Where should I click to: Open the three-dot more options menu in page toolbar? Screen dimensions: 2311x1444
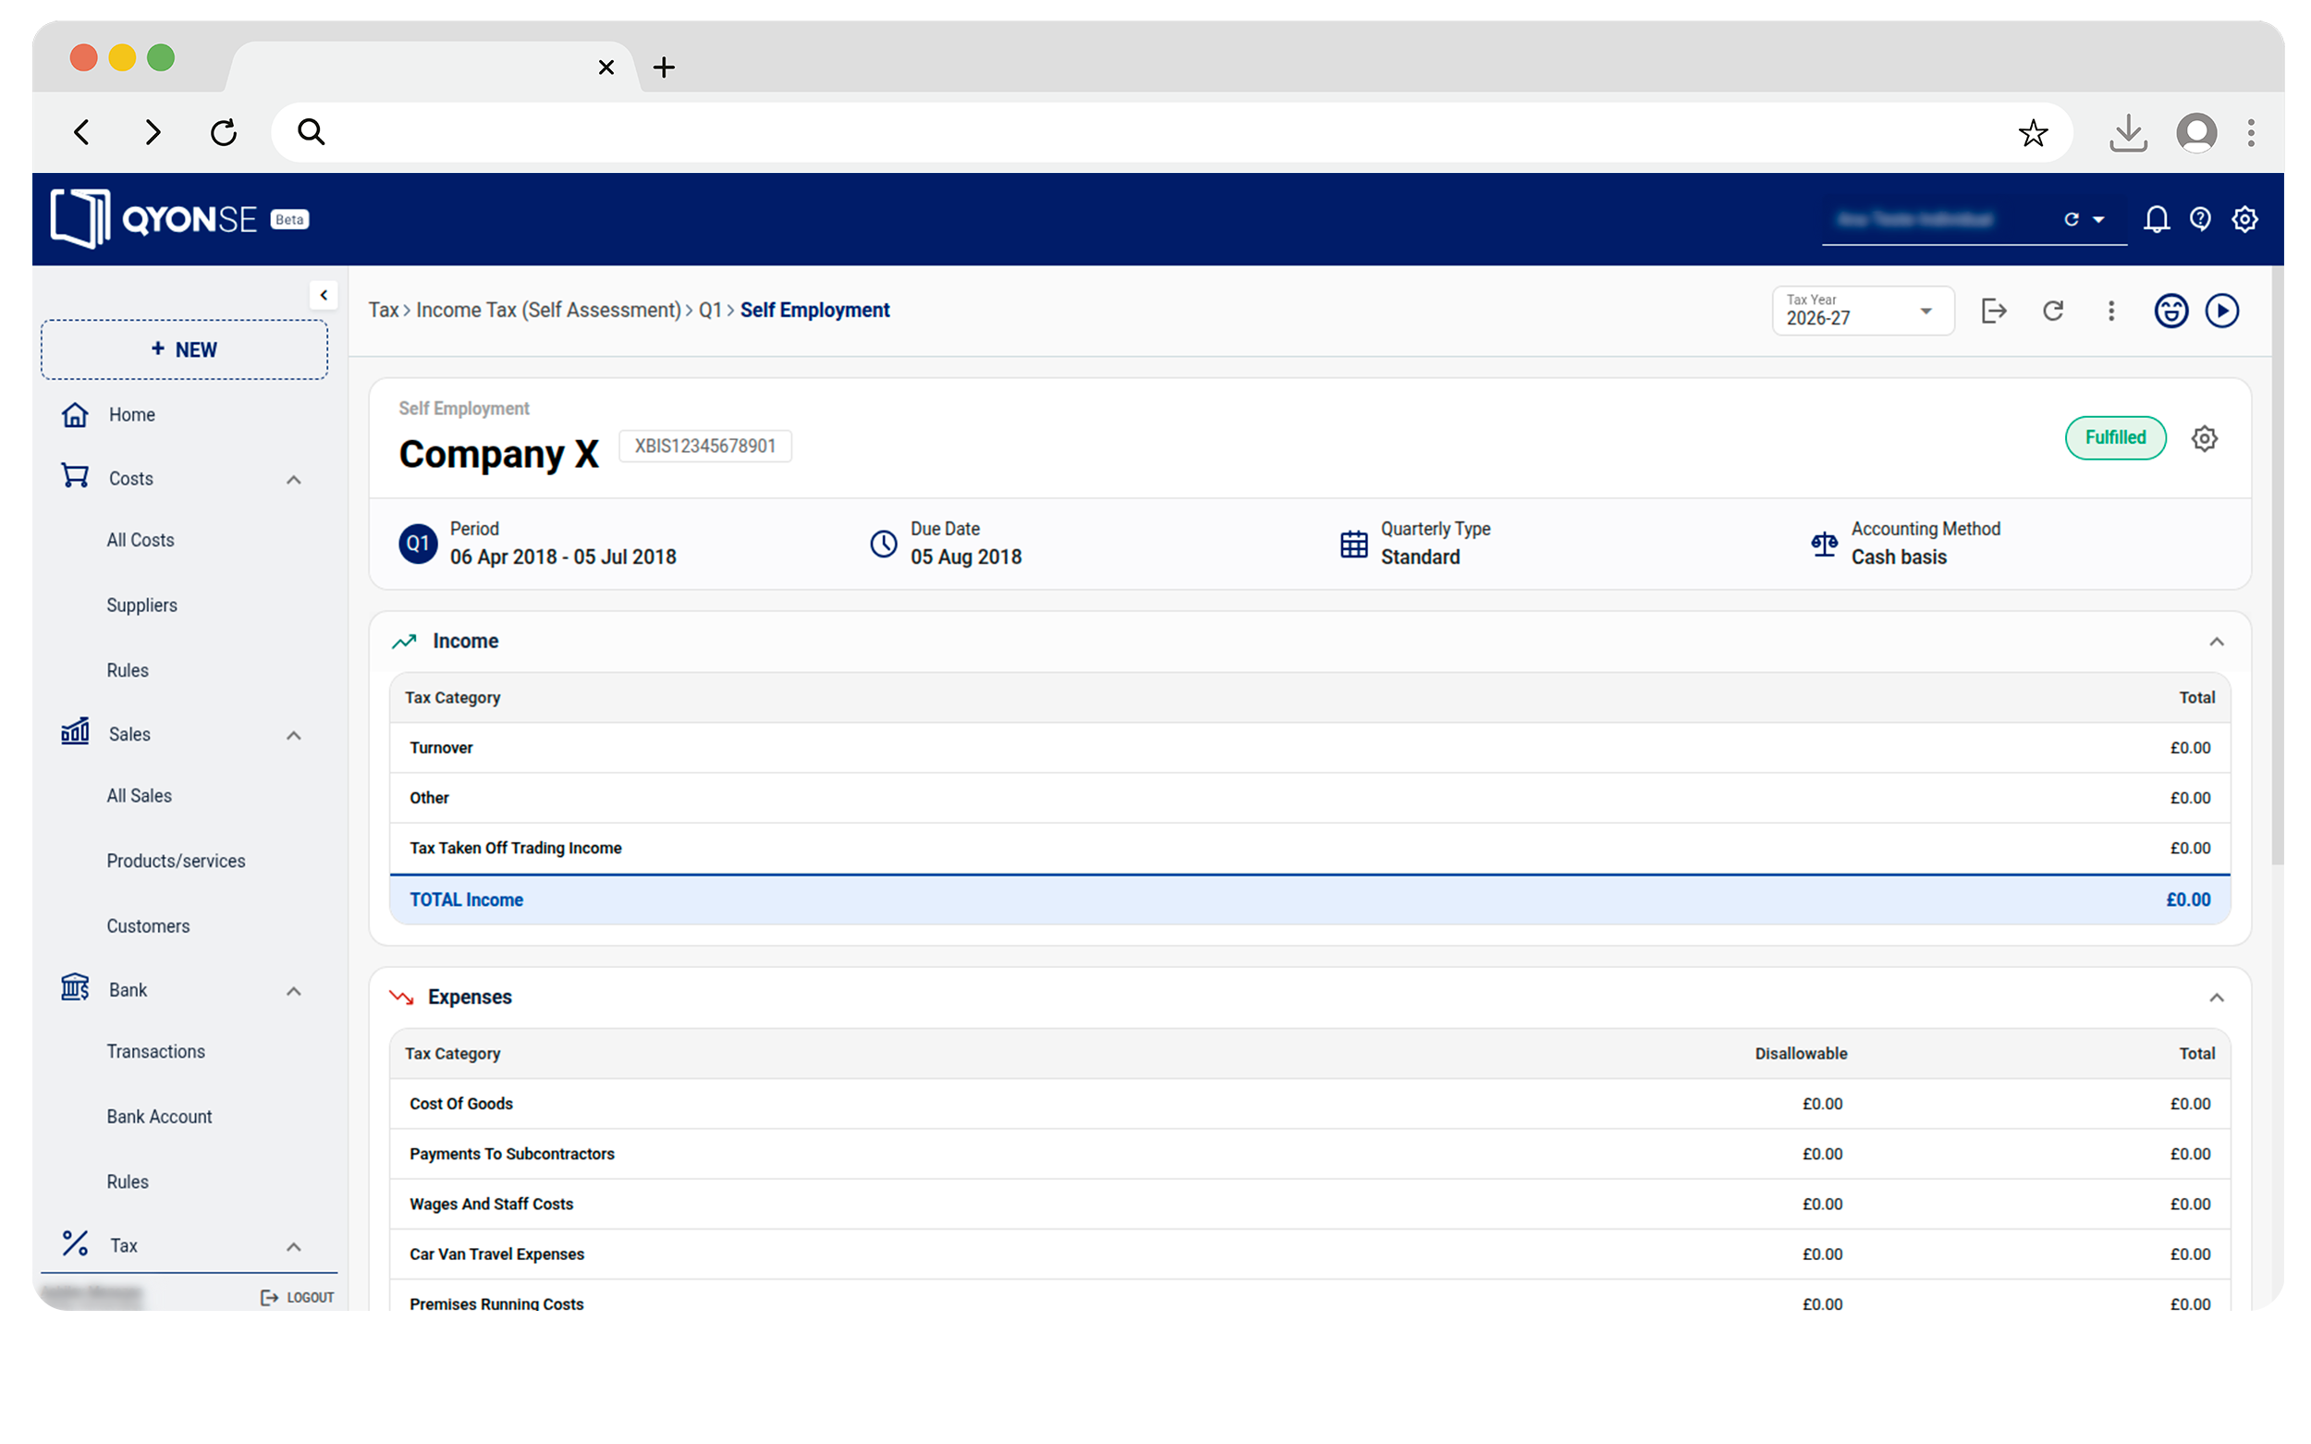[2111, 311]
